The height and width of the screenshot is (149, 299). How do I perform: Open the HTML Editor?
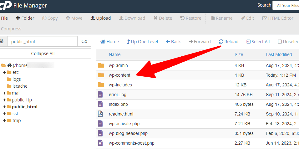click(278, 18)
